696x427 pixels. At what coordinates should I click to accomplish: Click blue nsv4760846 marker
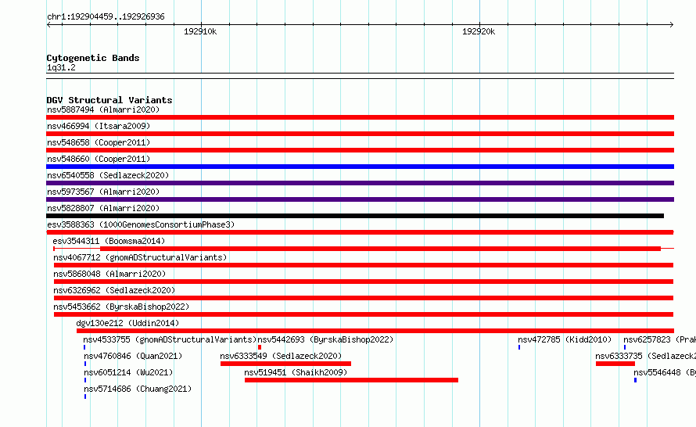coord(85,364)
